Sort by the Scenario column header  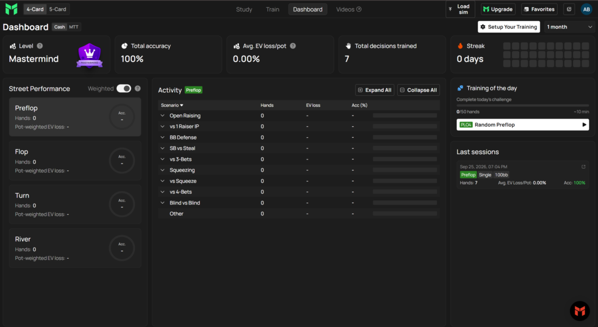pos(172,105)
